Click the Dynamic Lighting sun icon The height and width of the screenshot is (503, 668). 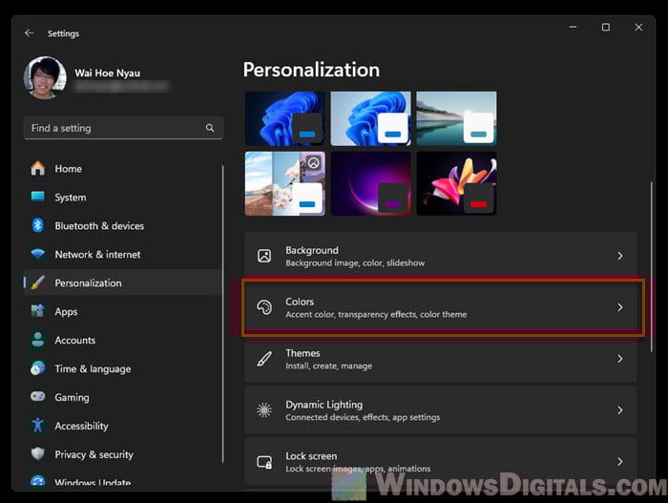point(264,410)
